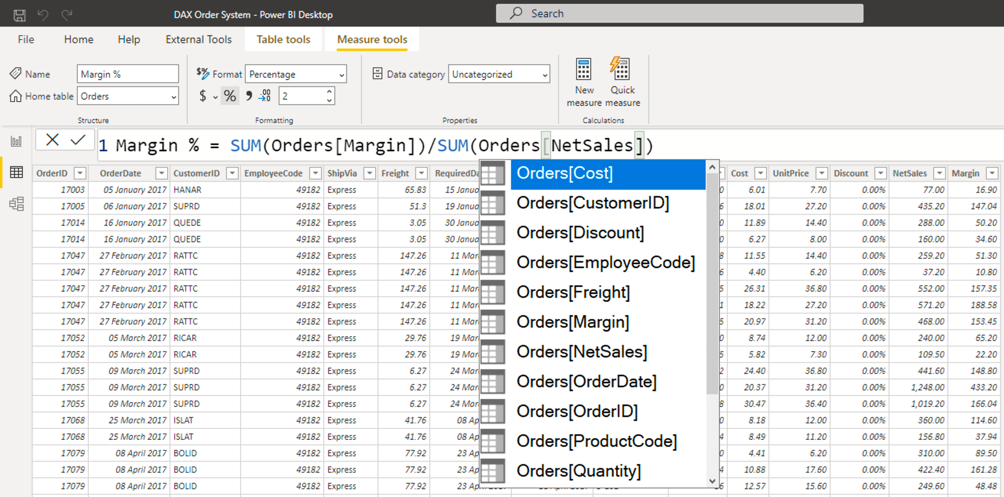Switch to Report view in the sidebar
Screen dimensions: 1004x497
pyautogui.click(x=16, y=141)
